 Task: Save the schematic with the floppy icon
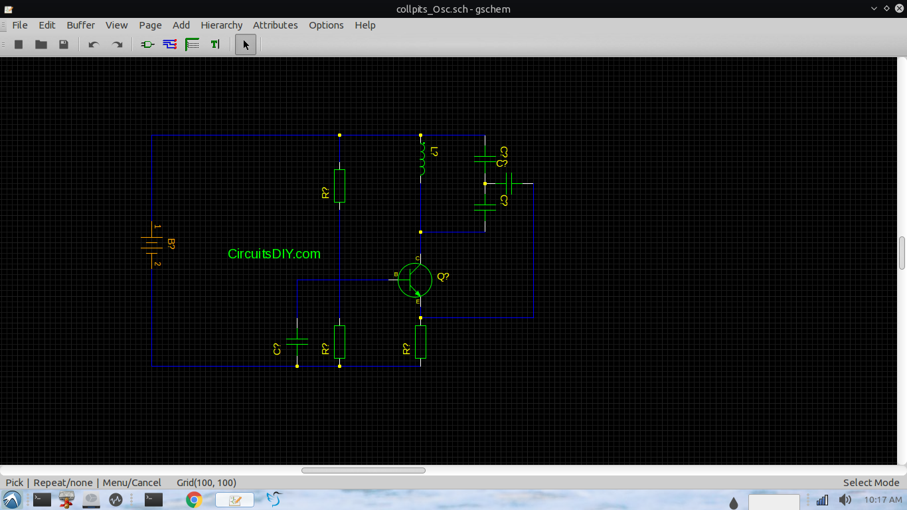pyautogui.click(x=64, y=44)
